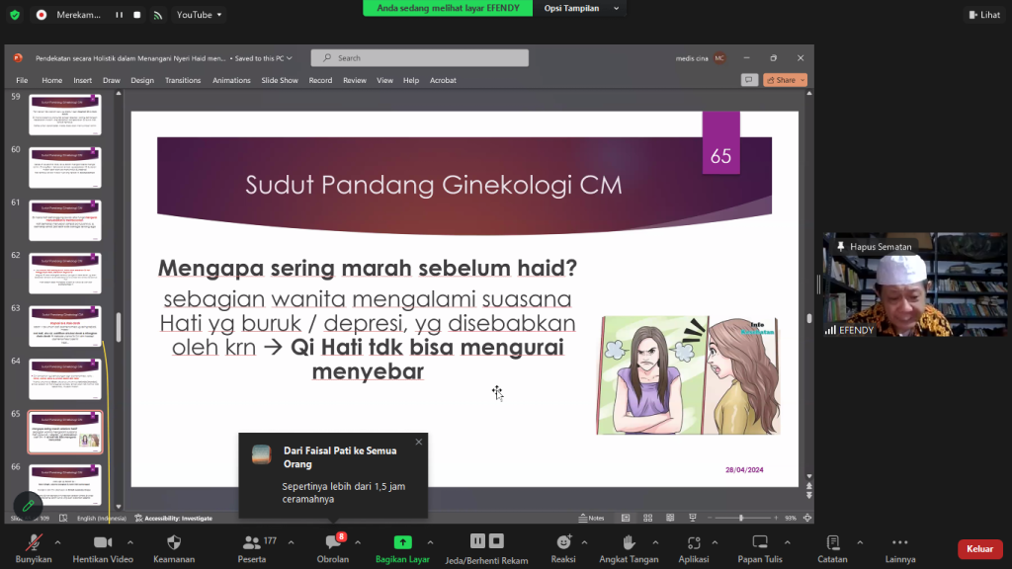Open the Keamanan security shield

point(174,549)
